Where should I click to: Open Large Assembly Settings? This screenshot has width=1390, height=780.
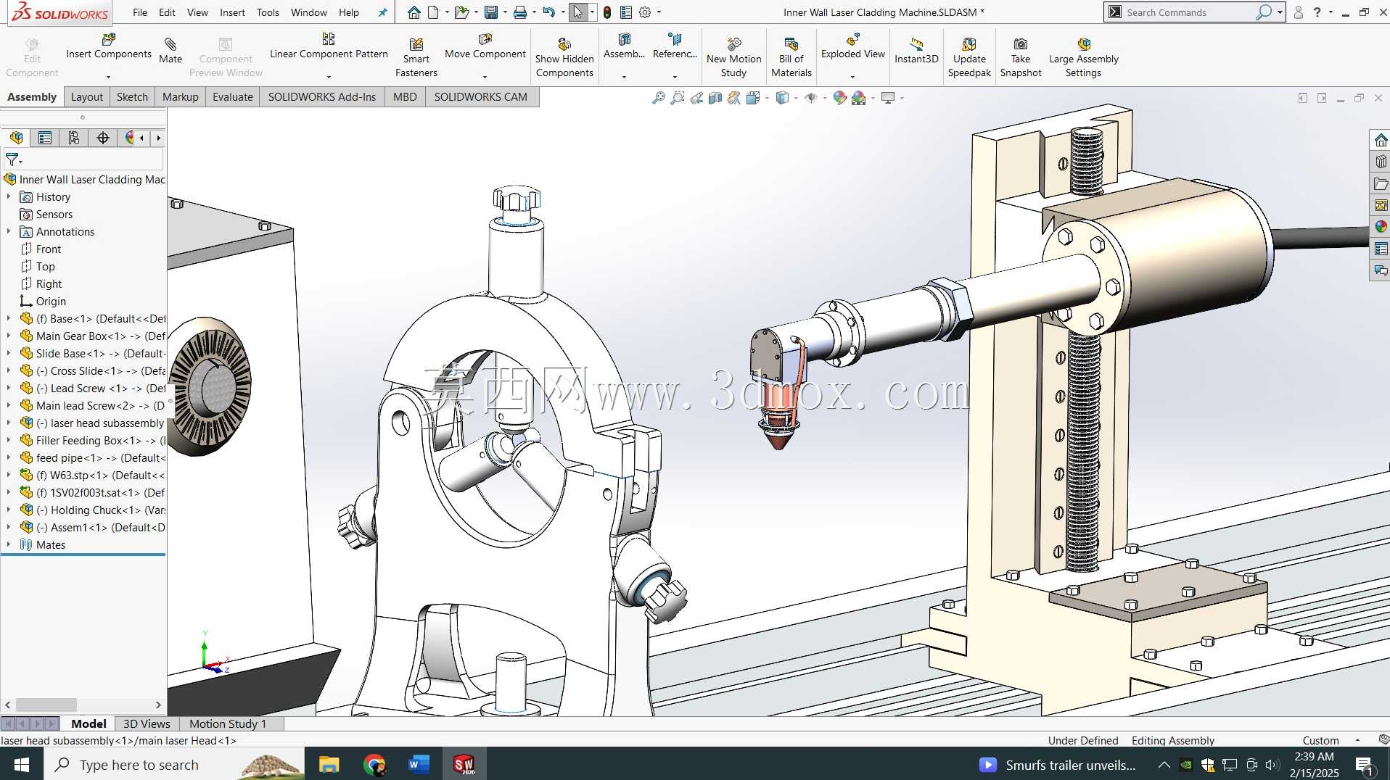click(1084, 57)
